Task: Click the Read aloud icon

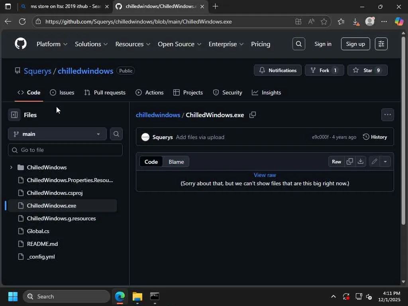Action: click(x=311, y=22)
